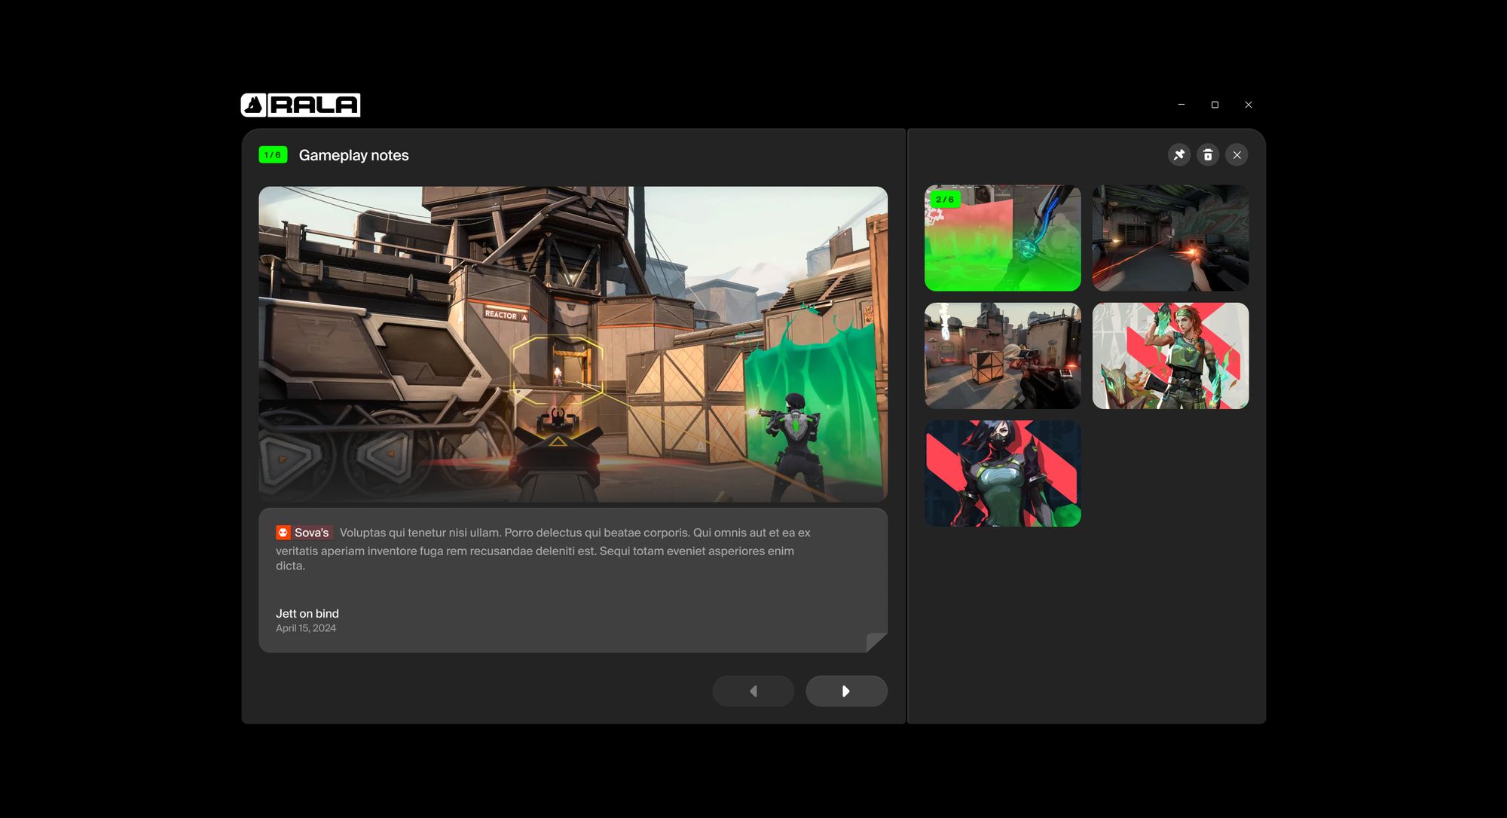Click the note description text area
This screenshot has width=1507, height=818.
click(x=543, y=550)
